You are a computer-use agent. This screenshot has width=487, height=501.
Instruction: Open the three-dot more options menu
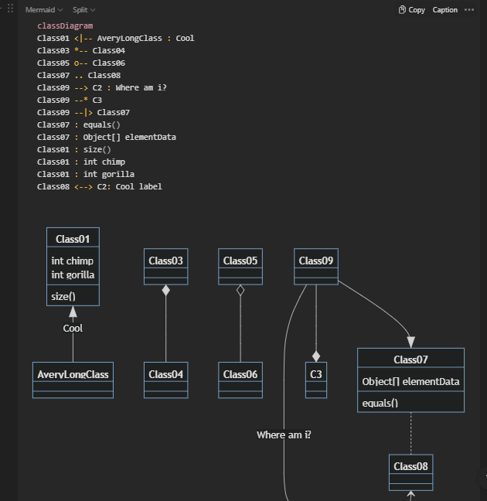coord(469,10)
